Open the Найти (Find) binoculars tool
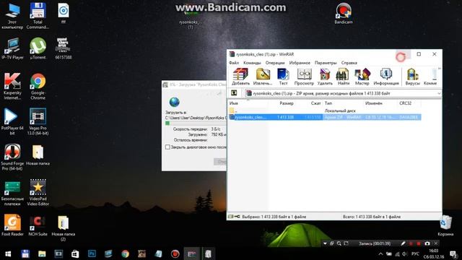Viewport: 462px width, 260px height. [x=343, y=77]
